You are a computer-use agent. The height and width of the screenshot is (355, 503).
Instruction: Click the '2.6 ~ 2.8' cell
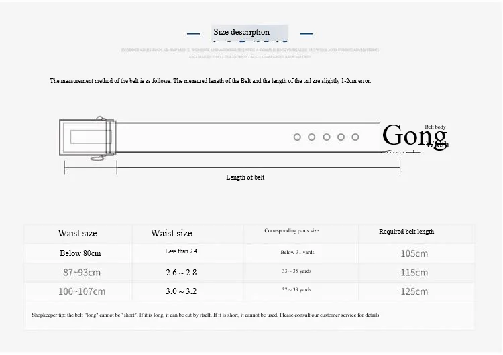click(x=181, y=273)
